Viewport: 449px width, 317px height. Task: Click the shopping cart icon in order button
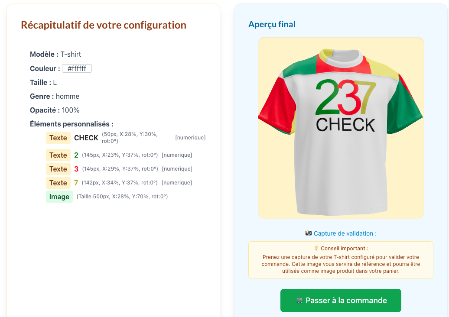[x=300, y=301]
